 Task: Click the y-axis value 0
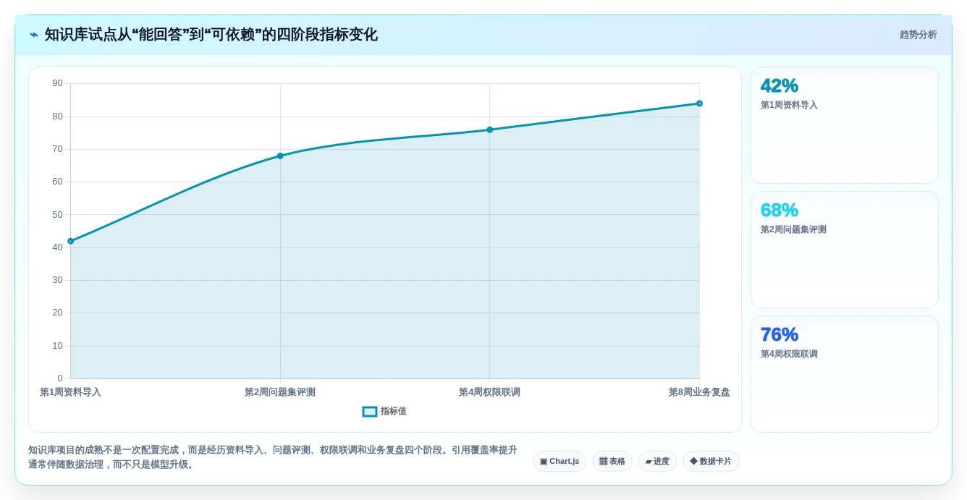click(60, 378)
